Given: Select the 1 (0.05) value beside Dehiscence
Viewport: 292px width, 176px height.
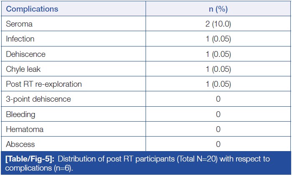Looking at the screenshot, I should (x=218, y=54).
